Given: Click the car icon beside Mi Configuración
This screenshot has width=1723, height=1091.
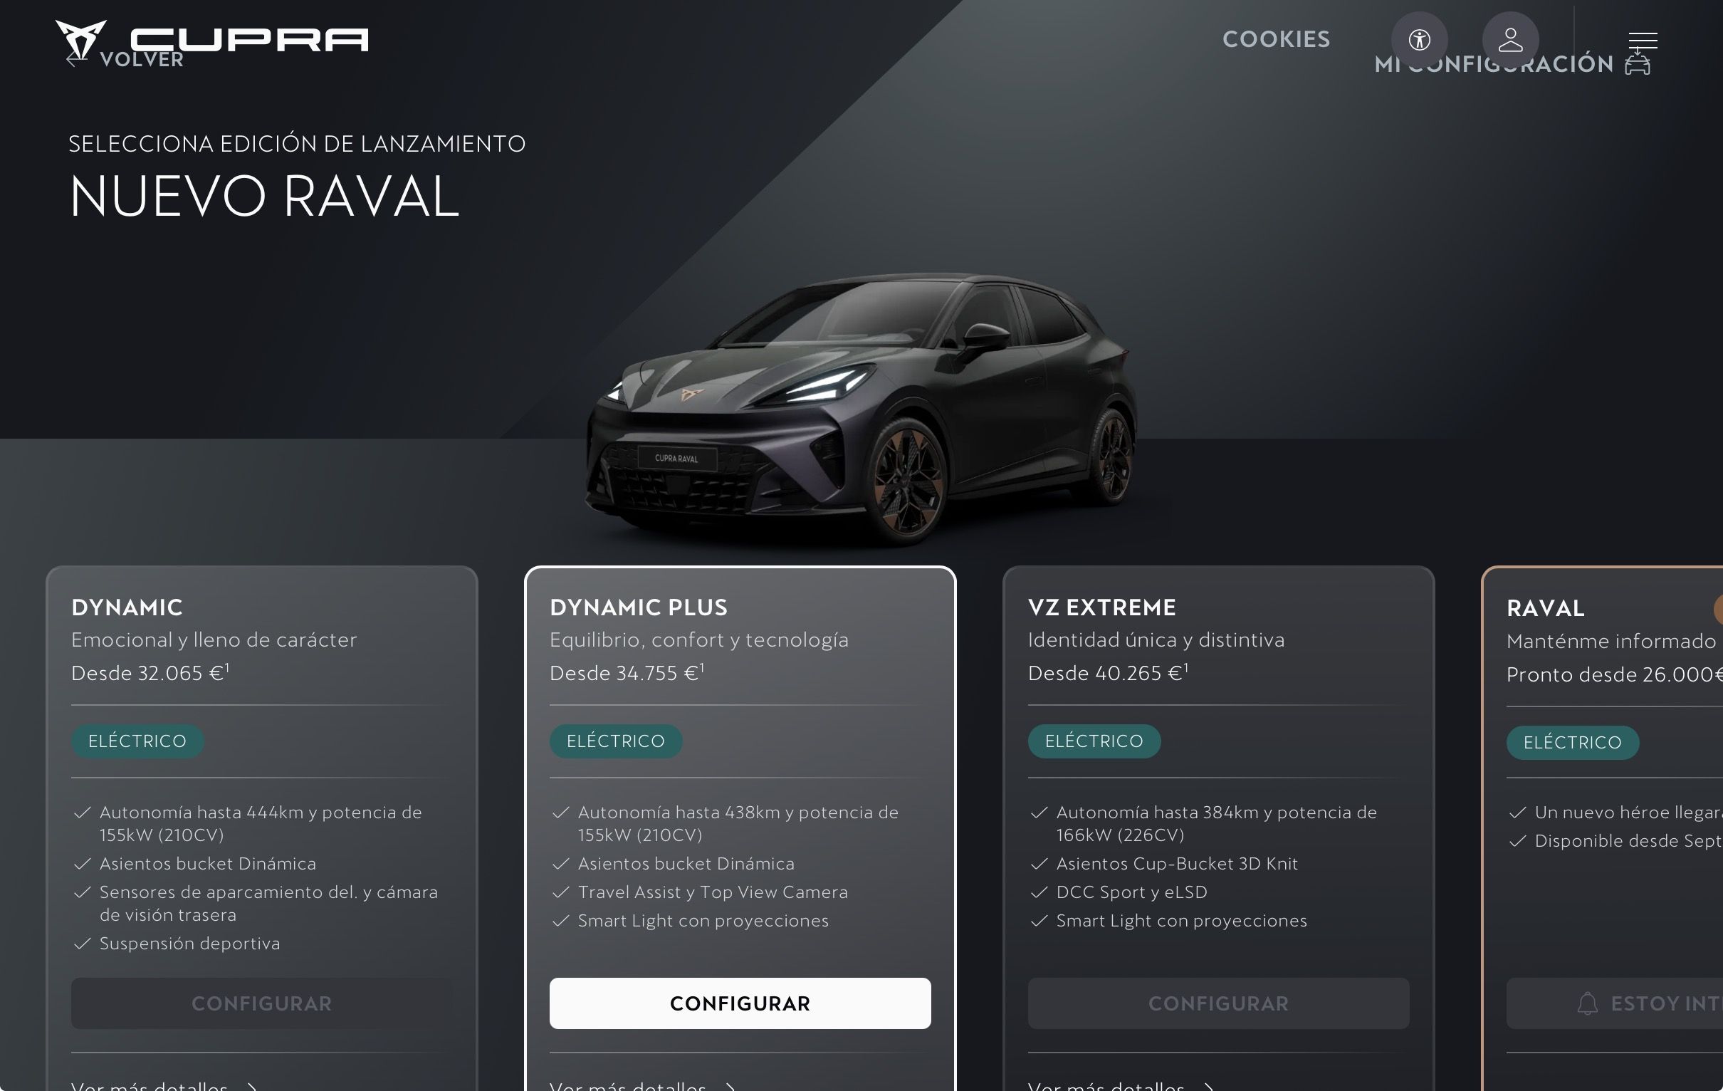Looking at the screenshot, I should pos(1637,63).
